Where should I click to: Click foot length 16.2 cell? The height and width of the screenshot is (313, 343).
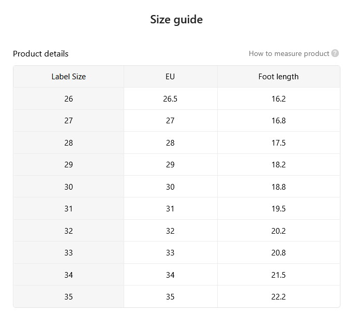278,99
